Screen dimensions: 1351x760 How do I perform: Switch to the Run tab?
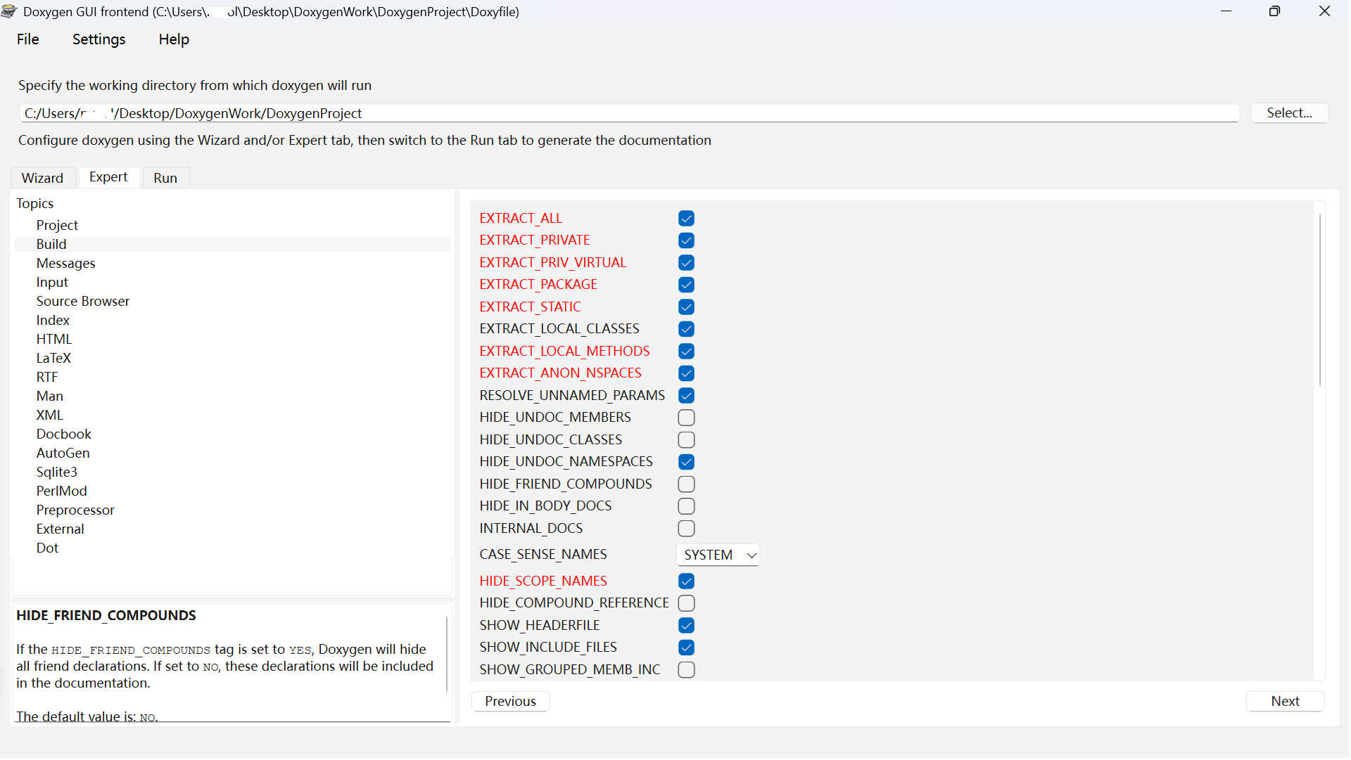(x=165, y=178)
